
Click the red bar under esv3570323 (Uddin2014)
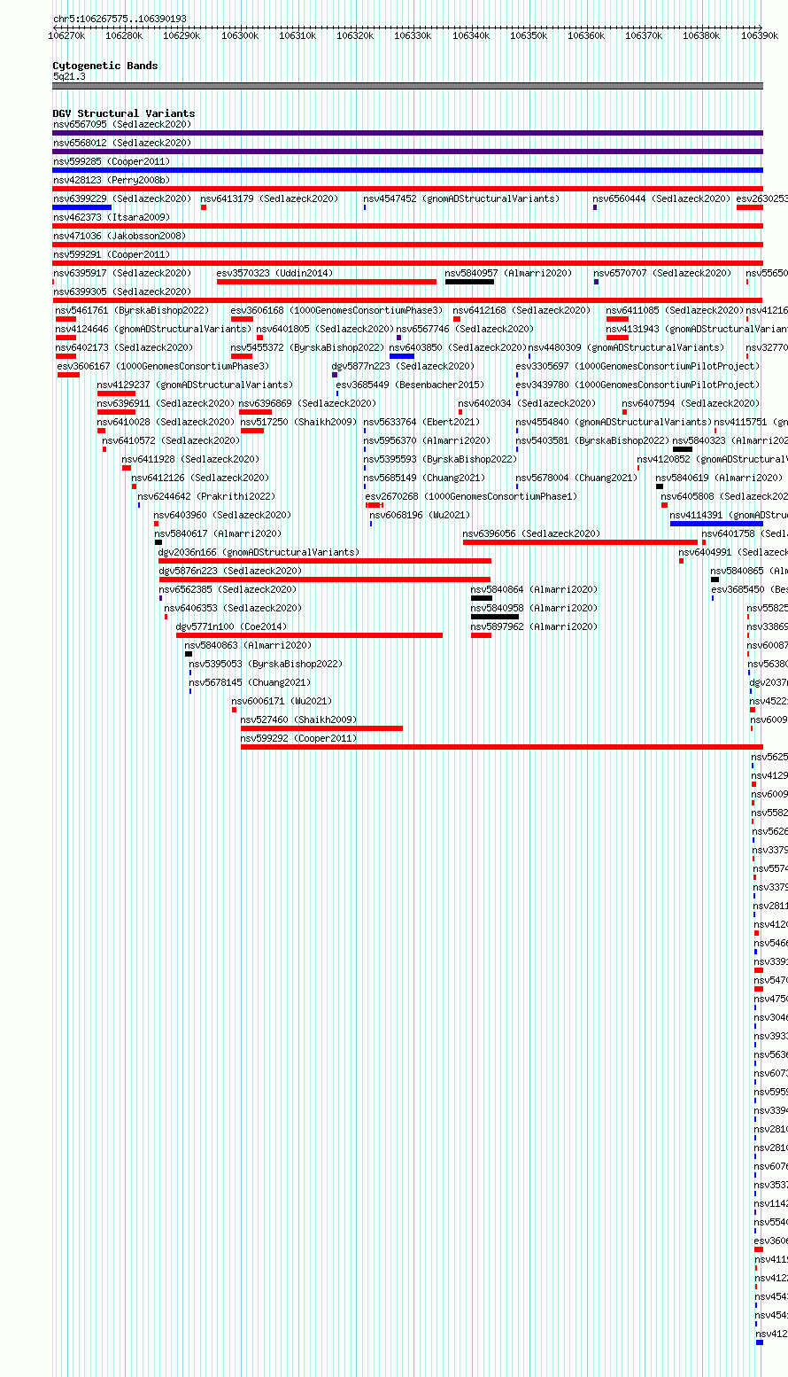coord(327,282)
